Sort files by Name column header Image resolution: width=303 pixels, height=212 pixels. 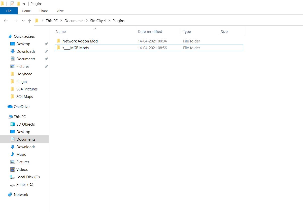coord(95,32)
